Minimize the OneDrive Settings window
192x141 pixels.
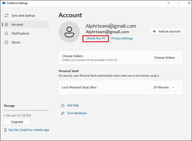tap(169, 3)
